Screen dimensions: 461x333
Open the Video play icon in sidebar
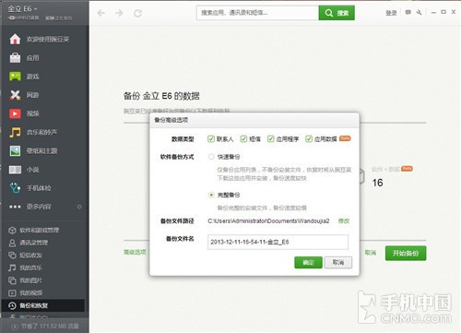(15, 113)
